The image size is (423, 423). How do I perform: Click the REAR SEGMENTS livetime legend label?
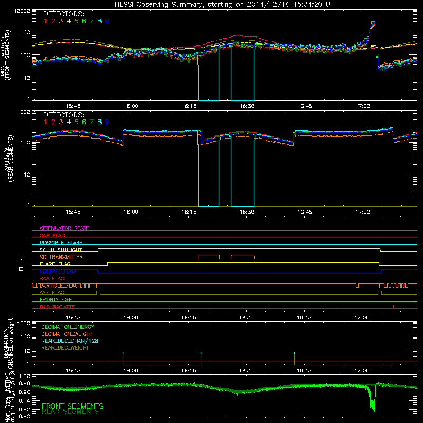(x=70, y=411)
